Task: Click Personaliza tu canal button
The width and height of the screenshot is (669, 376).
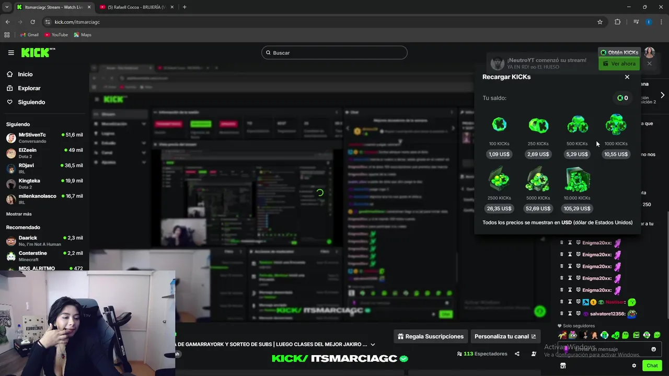Action: point(505,336)
